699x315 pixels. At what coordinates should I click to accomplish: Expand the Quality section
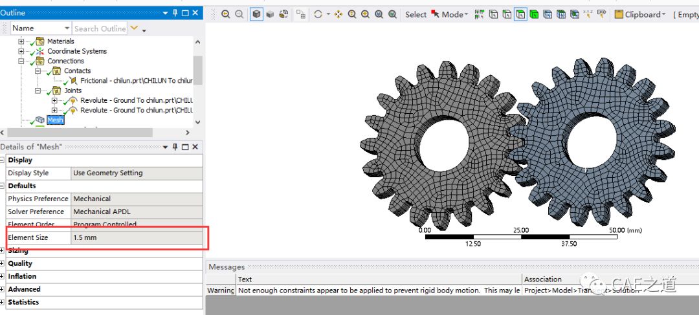pos(2,263)
